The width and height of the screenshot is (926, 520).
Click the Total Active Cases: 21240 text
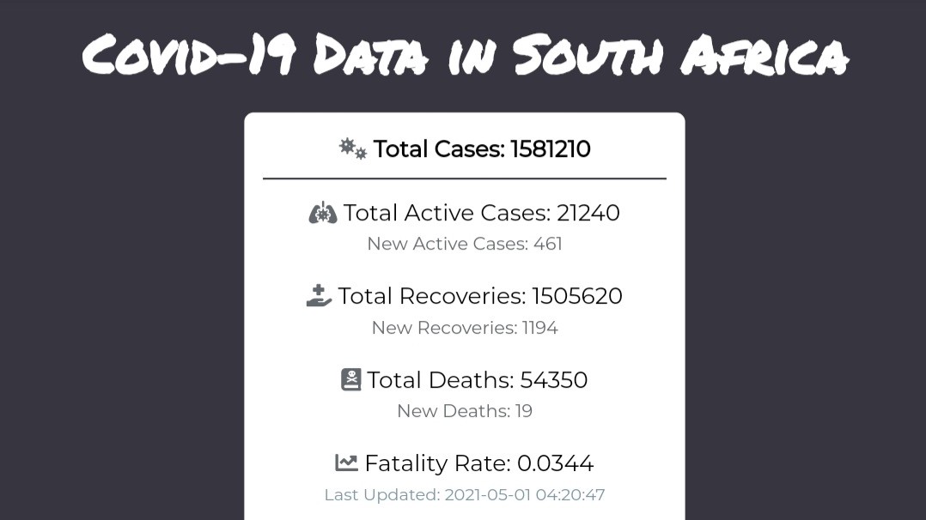(481, 213)
